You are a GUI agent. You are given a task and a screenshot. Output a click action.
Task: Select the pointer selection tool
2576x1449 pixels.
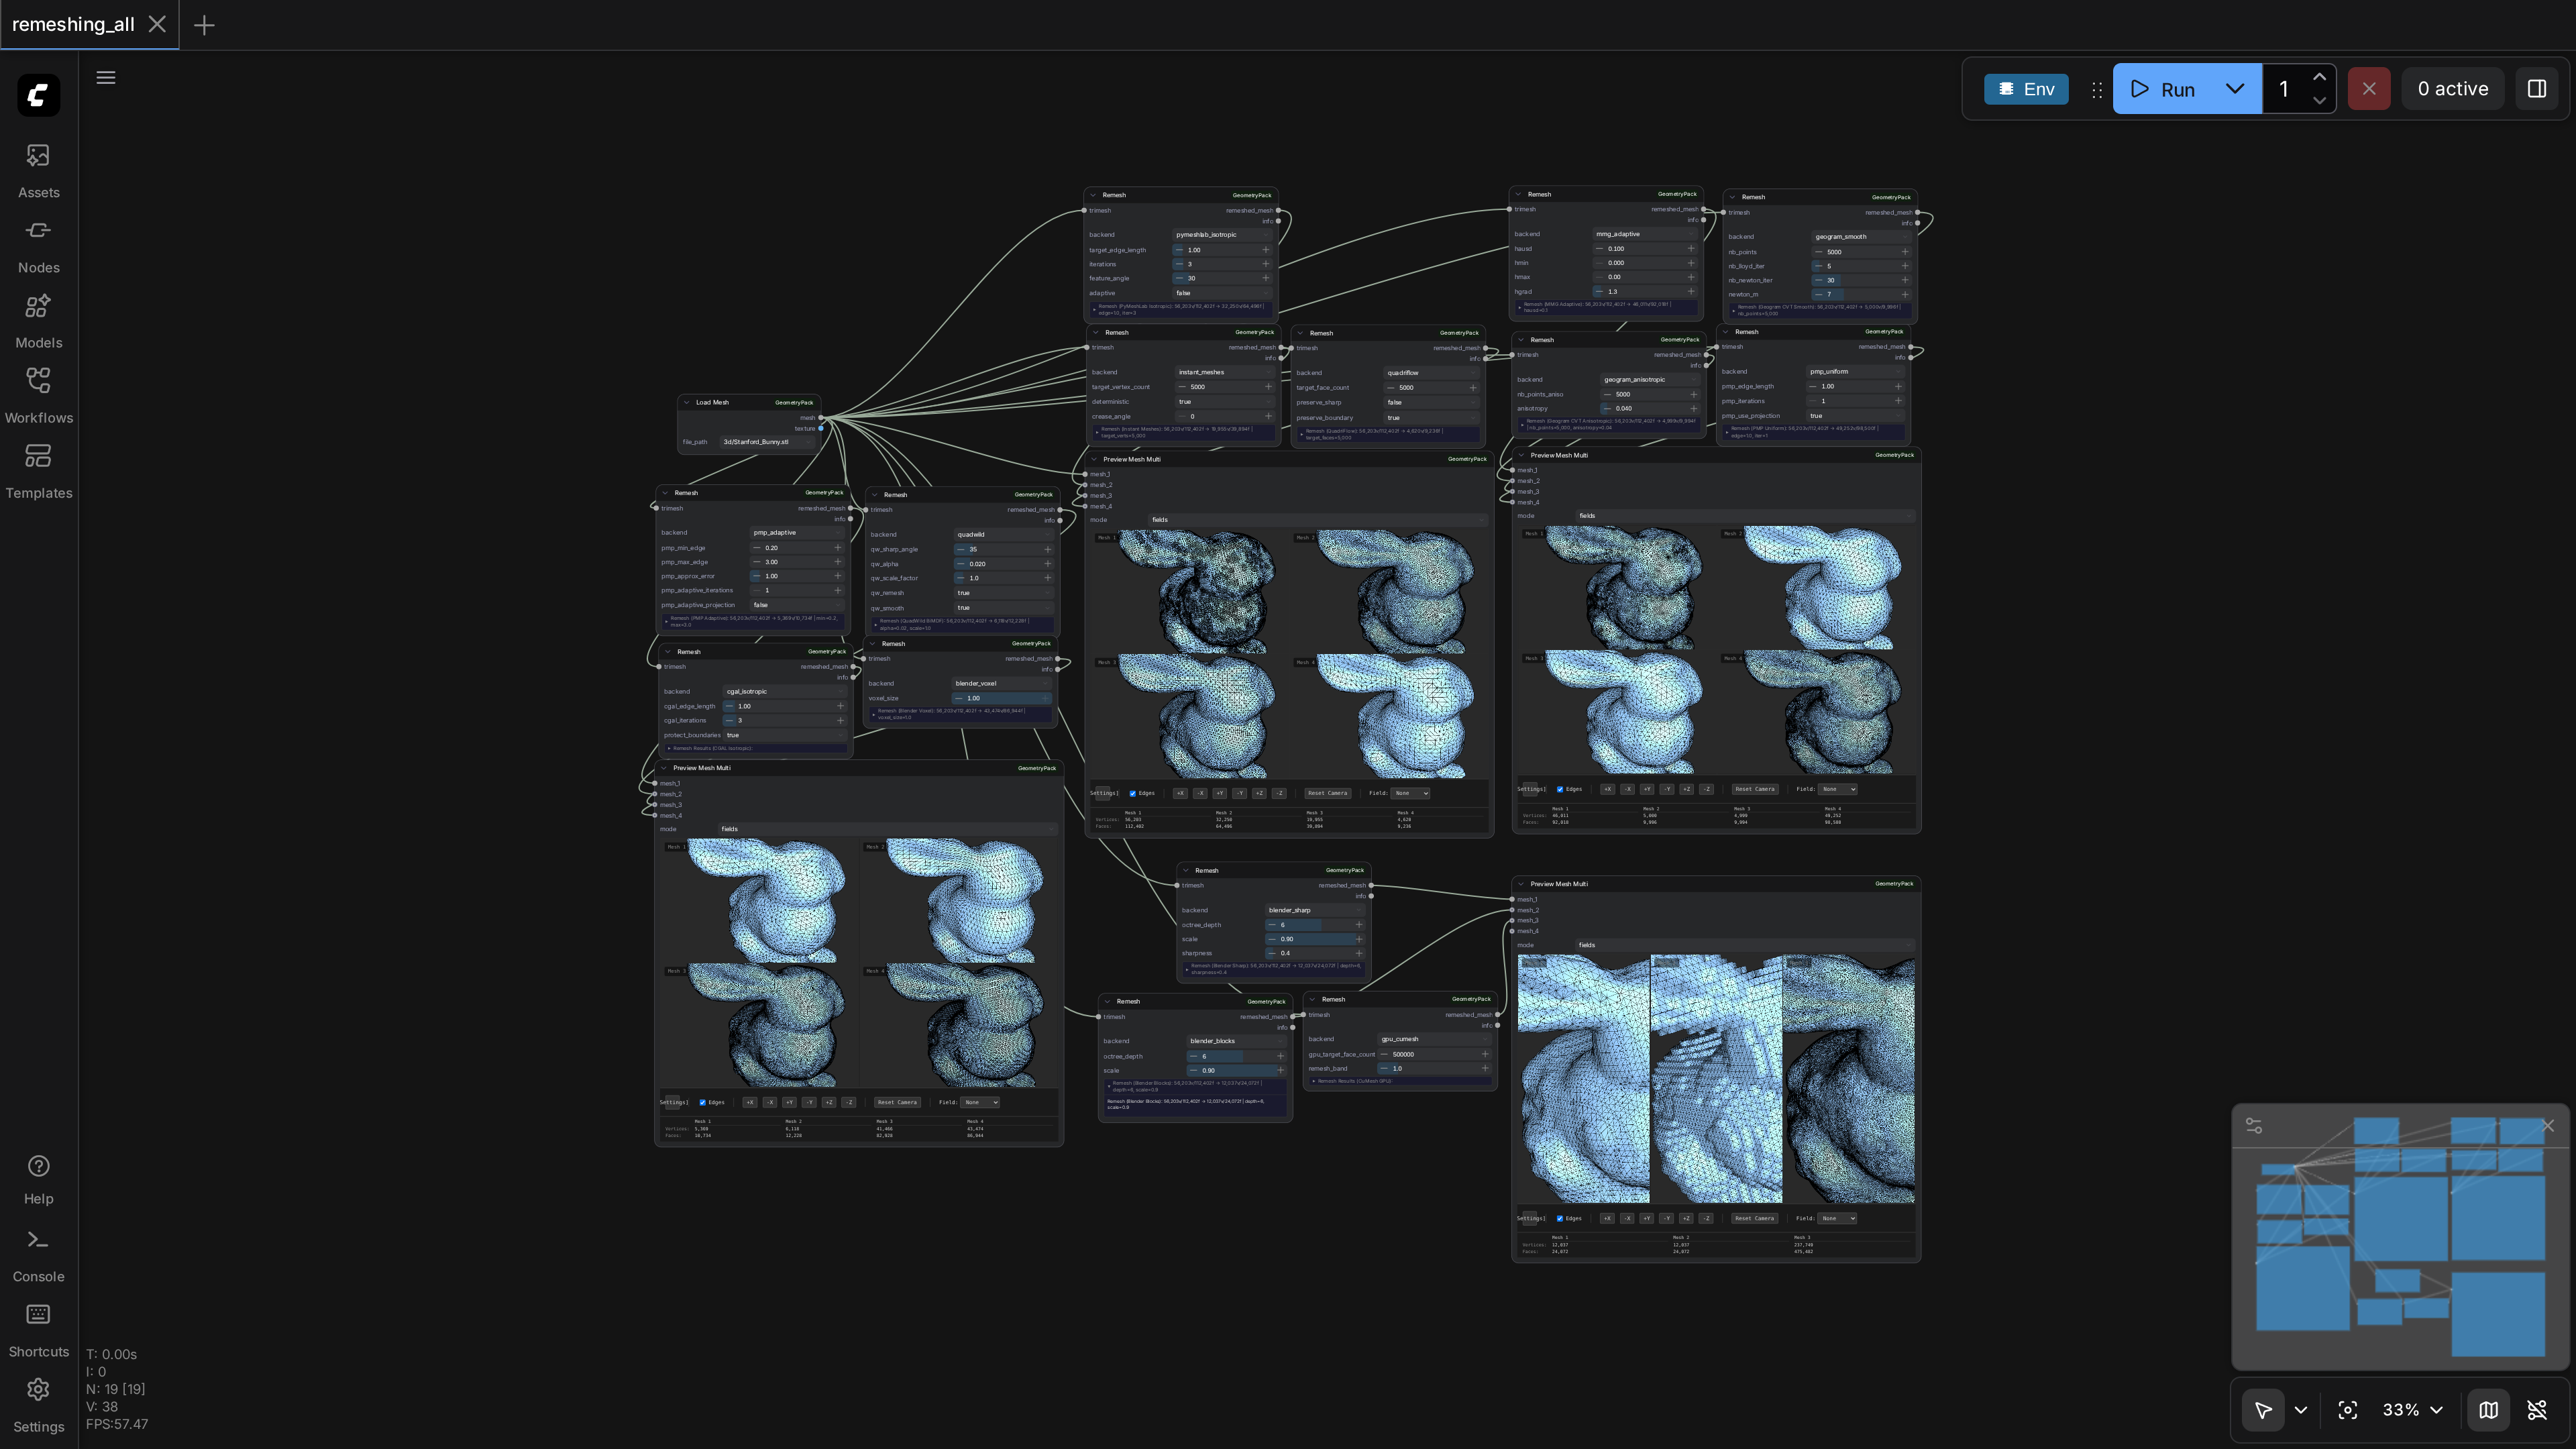[x=2263, y=1410]
